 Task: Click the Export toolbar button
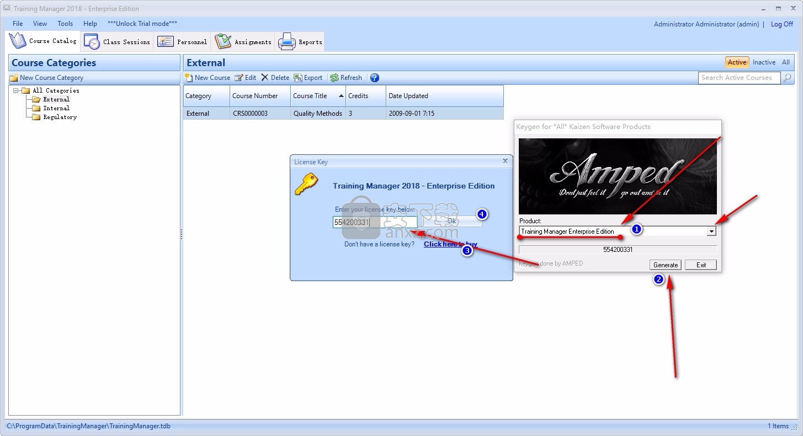pos(308,78)
